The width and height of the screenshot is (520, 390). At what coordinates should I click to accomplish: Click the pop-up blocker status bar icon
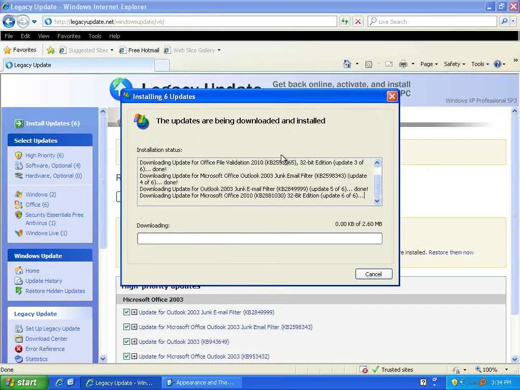[x=364, y=370]
